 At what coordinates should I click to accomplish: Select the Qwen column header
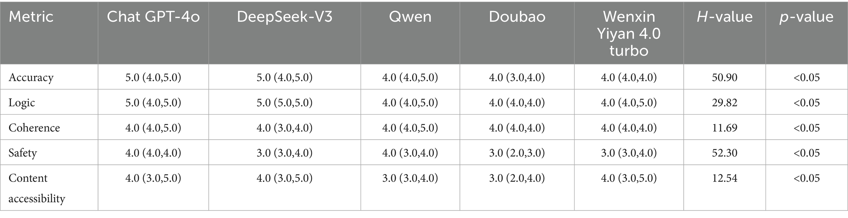click(x=410, y=17)
